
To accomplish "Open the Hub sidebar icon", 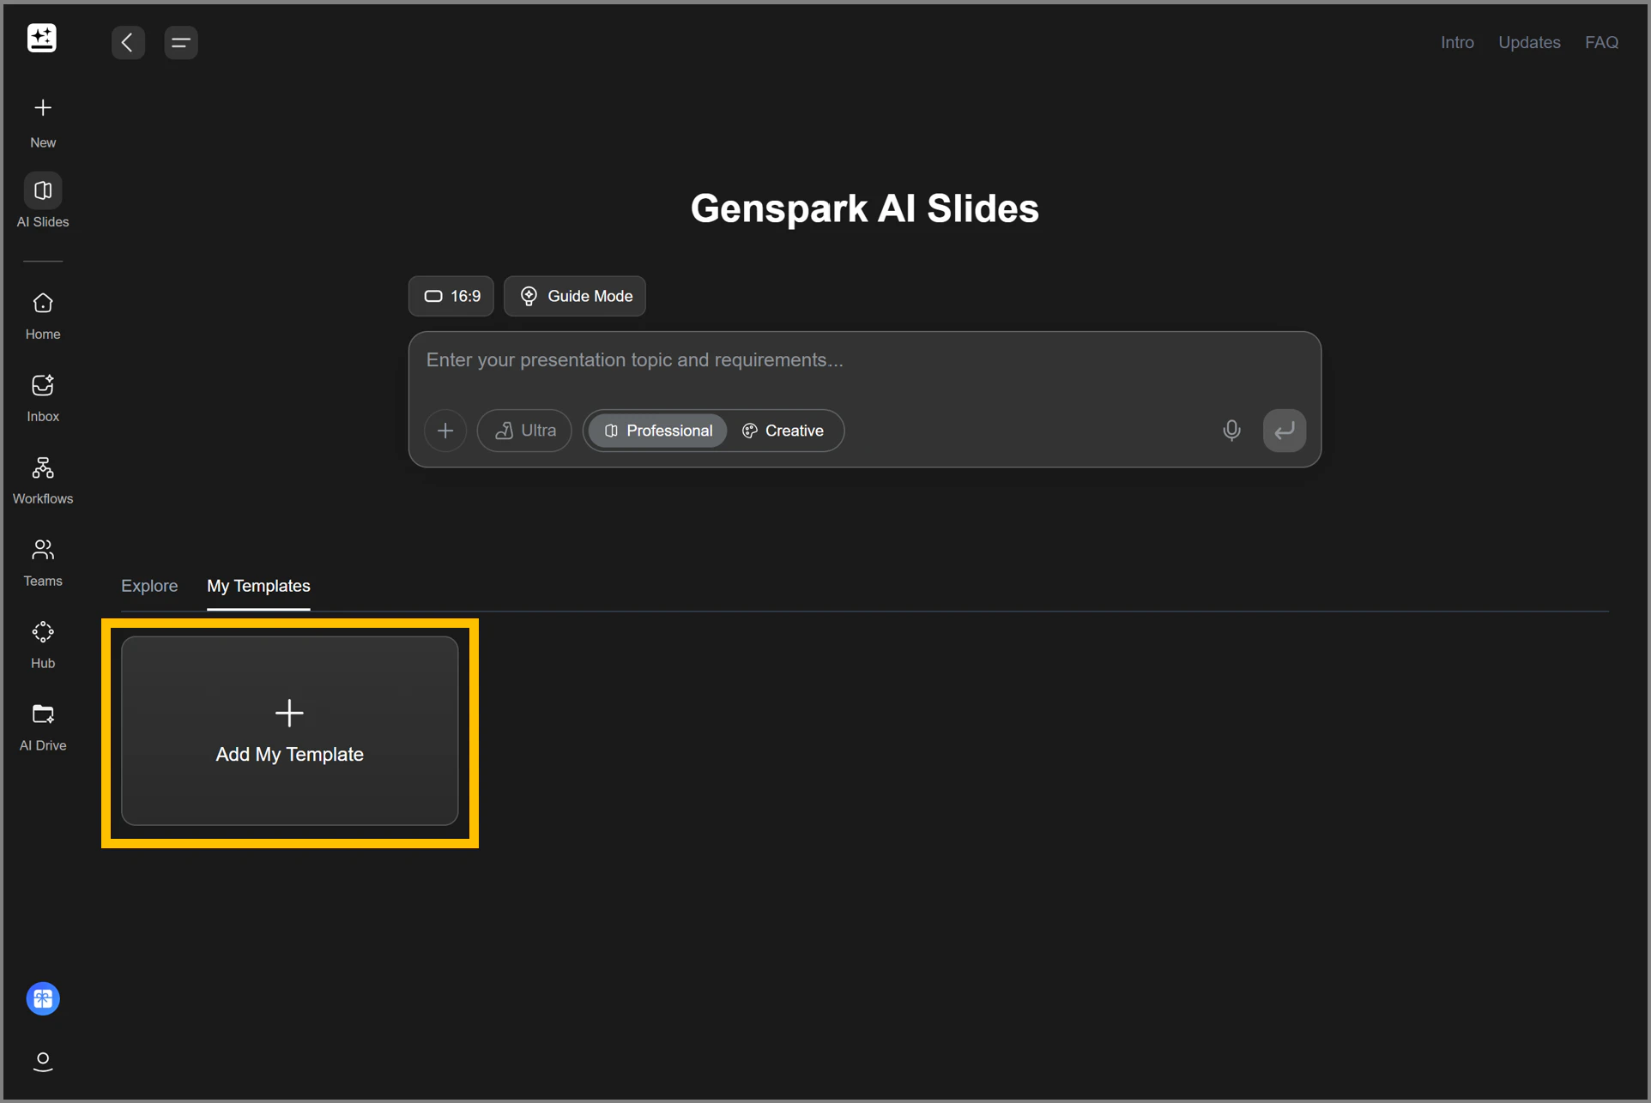I will click(43, 633).
